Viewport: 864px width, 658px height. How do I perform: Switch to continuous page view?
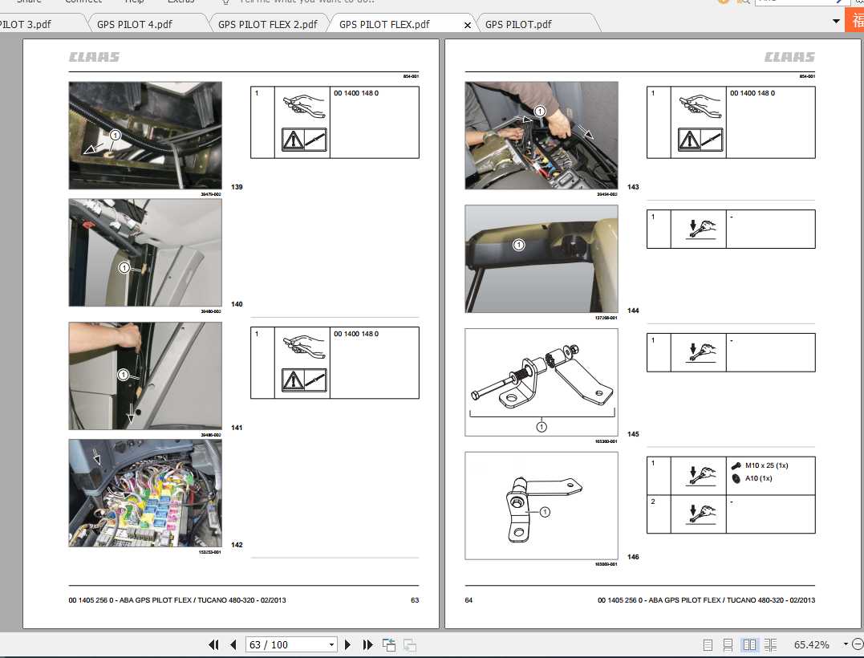pyautogui.click(x=728, y=644)
